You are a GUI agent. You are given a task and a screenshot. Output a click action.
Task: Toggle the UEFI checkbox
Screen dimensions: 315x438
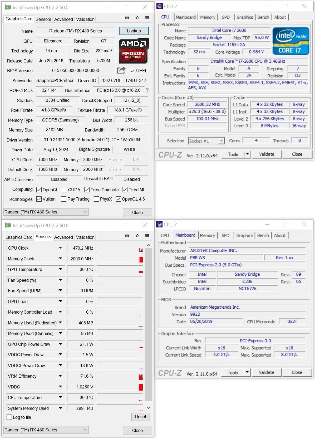(132, 71)
